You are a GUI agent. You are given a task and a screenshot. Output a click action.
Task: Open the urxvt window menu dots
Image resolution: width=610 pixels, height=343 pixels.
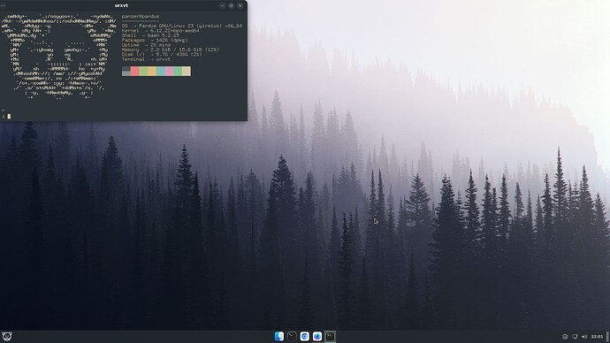point(3,6)
